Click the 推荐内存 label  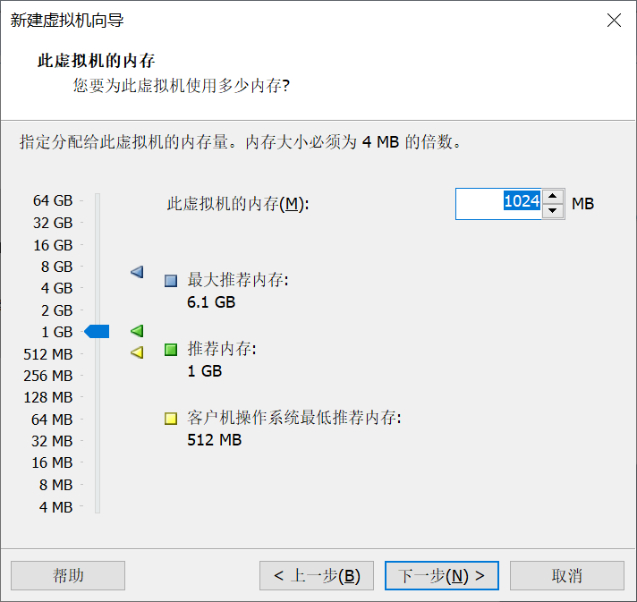[222, 349]
